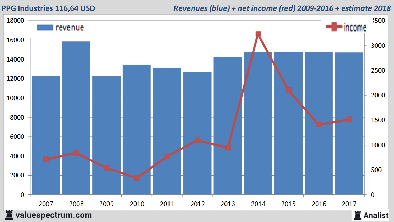Click the 2012 income data point
The height and width of the screenshot is (222, 394).
tap(198, 140)
